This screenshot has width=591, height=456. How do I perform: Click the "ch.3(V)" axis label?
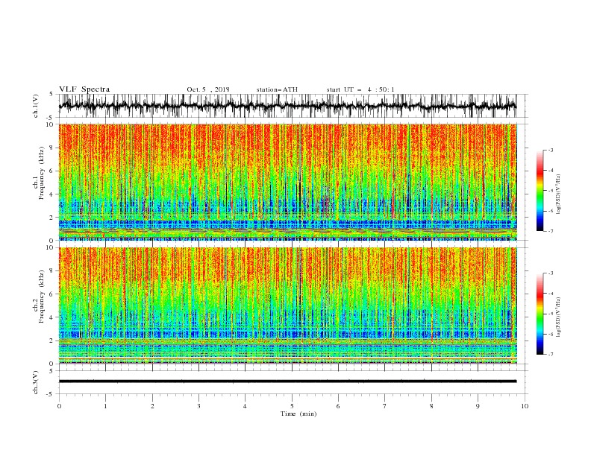36,382
